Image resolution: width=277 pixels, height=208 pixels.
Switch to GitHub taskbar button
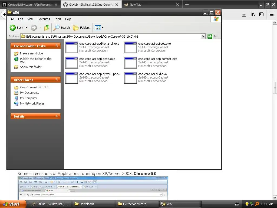pos(50,204)
